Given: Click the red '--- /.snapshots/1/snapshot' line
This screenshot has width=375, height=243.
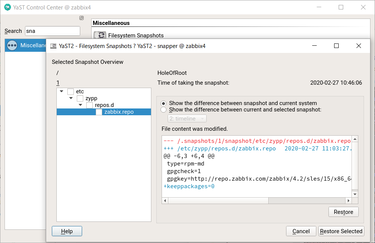Looking at the screenshot, I should [x=257, y=141].
